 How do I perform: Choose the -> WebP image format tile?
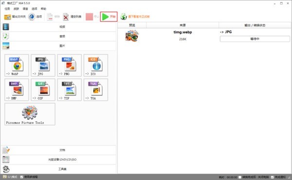tap(17, 65)
